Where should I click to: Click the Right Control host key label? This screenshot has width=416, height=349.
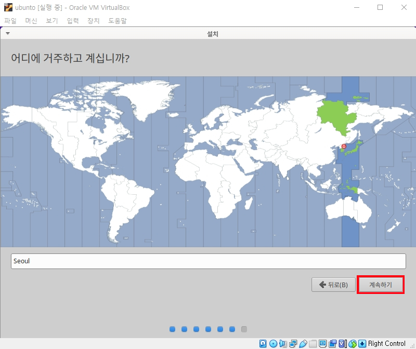[x=386, y=344]
